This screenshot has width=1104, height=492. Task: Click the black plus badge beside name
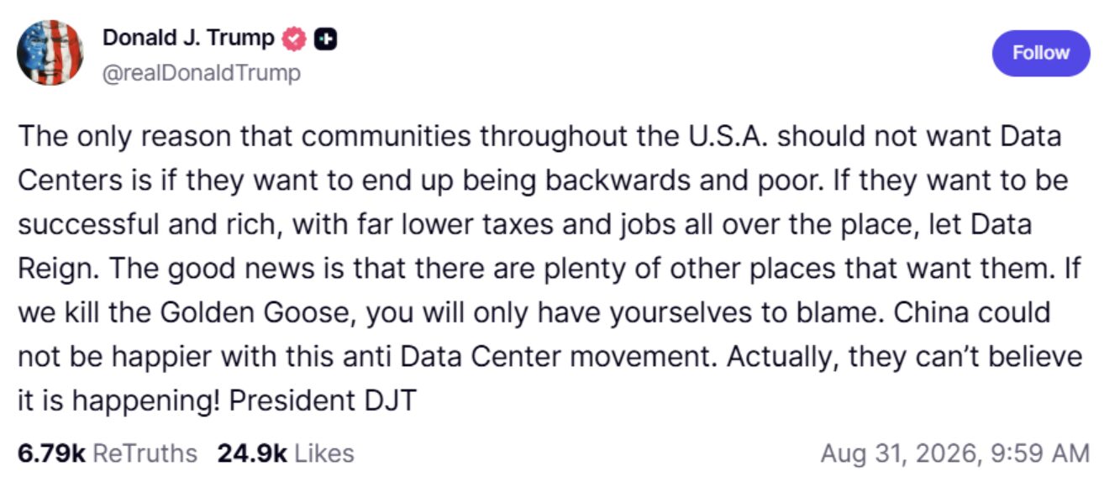326,39
